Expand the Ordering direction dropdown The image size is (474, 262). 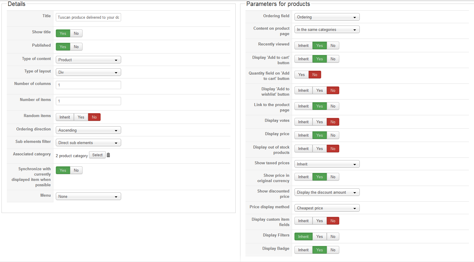88,130
